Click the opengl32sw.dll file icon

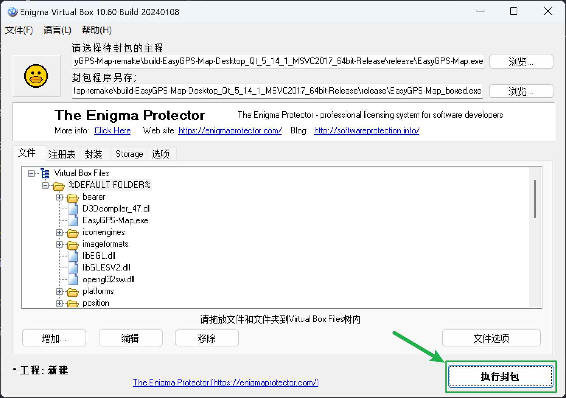pos(73,279)
